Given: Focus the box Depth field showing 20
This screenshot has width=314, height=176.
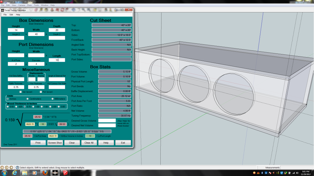Looking at the screenshot, I should click(x=57, y=30).
